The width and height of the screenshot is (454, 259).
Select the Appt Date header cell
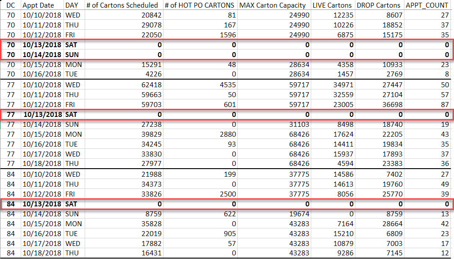pyautogui.click(x=41, y=5)
